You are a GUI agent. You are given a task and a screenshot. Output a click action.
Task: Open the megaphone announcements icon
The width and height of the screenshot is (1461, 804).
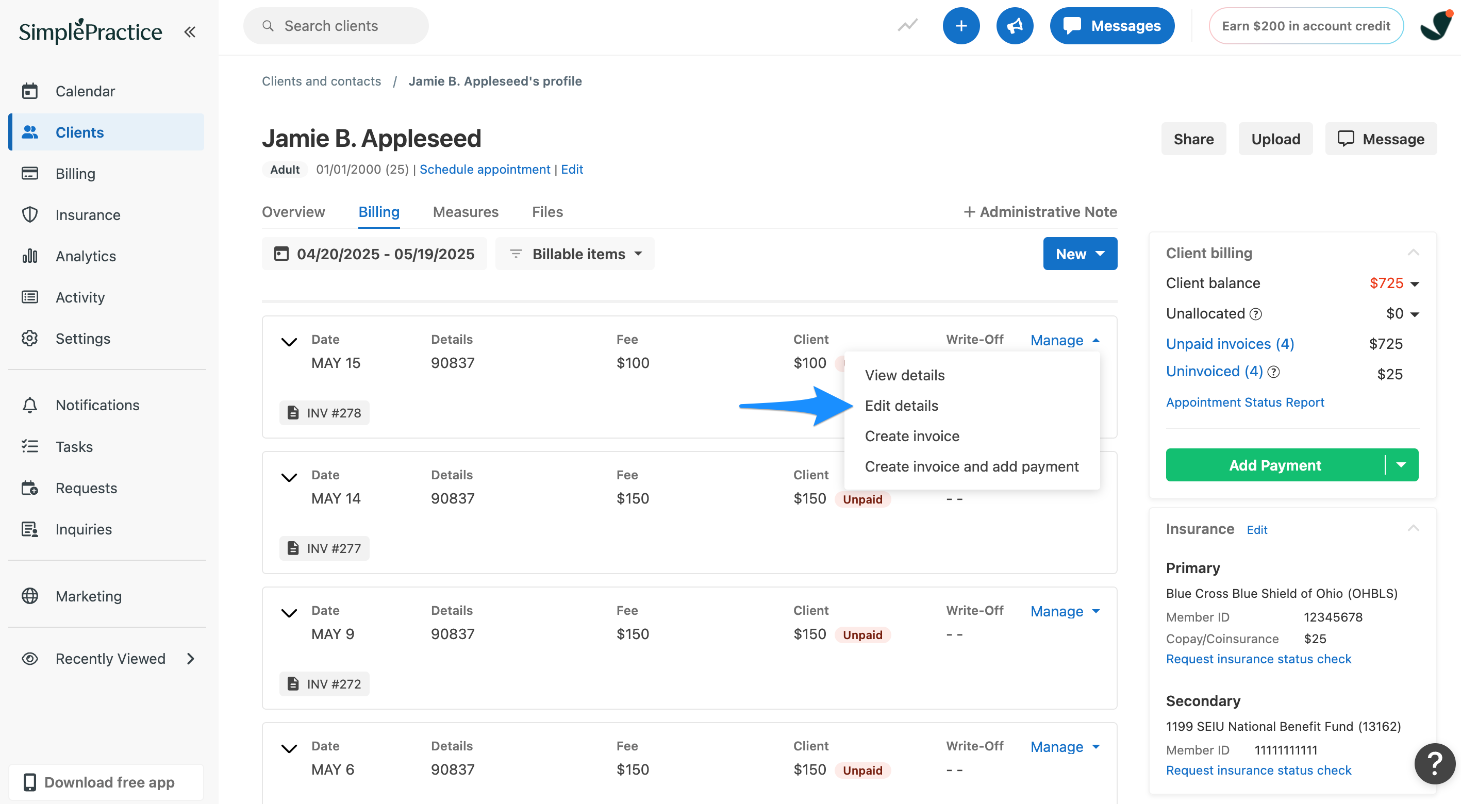click(x=1014, y=26)
